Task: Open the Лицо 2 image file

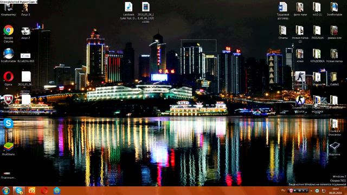Action: pyautogui.click(x=25, y=32)
